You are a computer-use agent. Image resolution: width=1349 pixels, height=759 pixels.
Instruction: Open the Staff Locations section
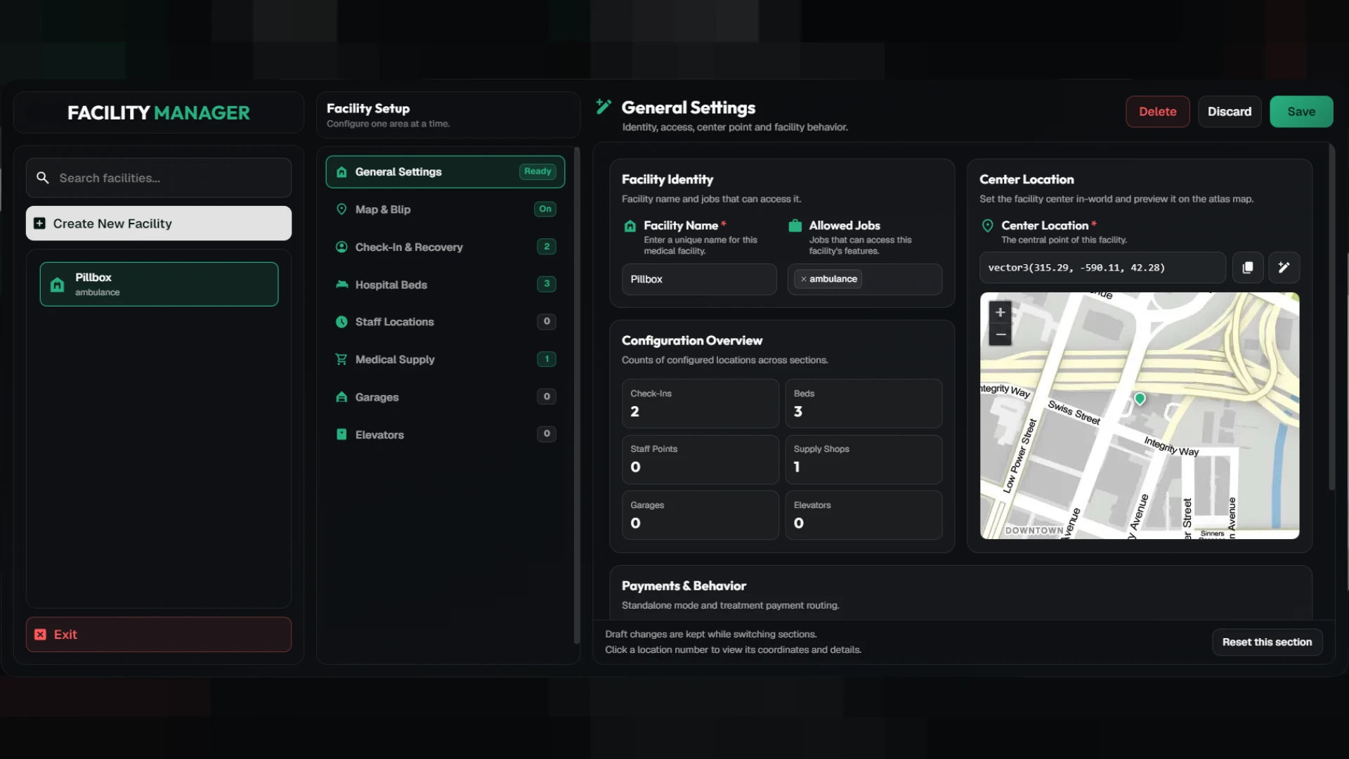[445, 322]
